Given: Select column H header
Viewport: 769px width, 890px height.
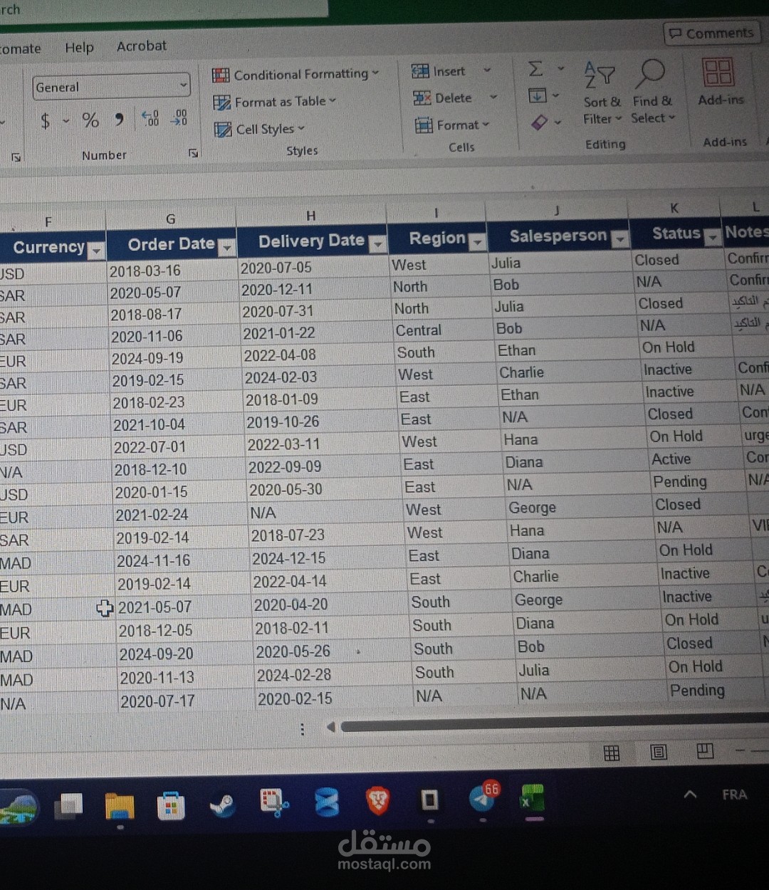Looking at the screenshot, I should tap(311, 216).
